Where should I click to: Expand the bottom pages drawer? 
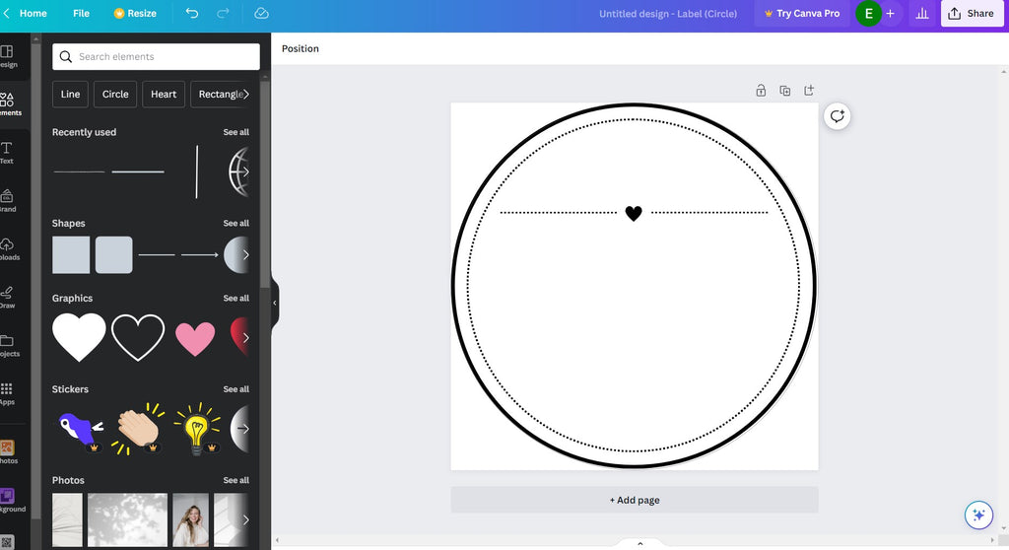pos(639,544)
